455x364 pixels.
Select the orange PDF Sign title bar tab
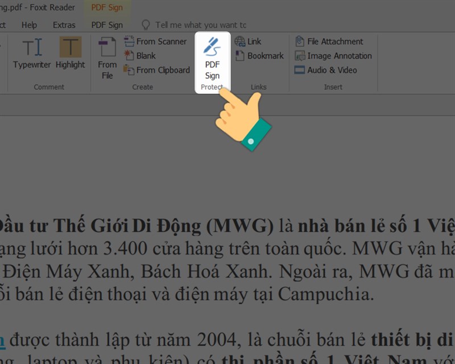[107, 7]
